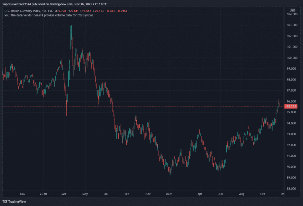The image size is (303, 206).
Task: Click the 2021 label on time axis
Action: 169,194
